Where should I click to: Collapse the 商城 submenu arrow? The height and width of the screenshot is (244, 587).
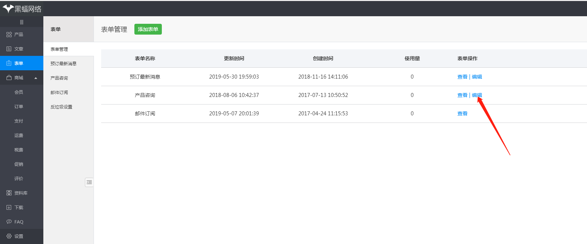pyautogui.click(x=36, y=78)
